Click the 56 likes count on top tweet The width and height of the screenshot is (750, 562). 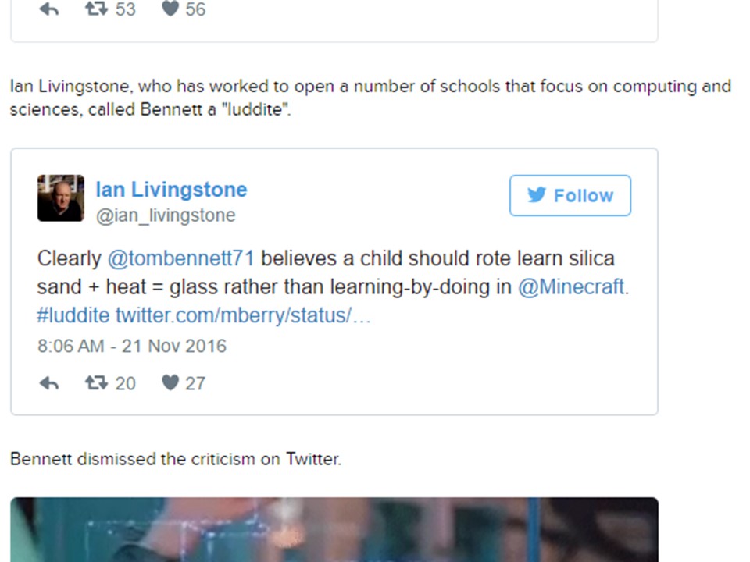[195, 9]
